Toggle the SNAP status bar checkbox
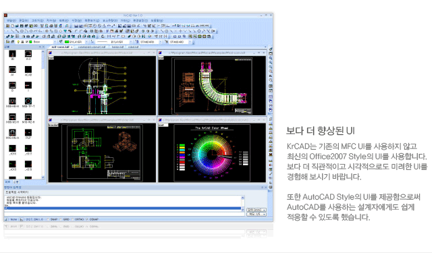Screen dimensions: 432x253 point(49,219)
